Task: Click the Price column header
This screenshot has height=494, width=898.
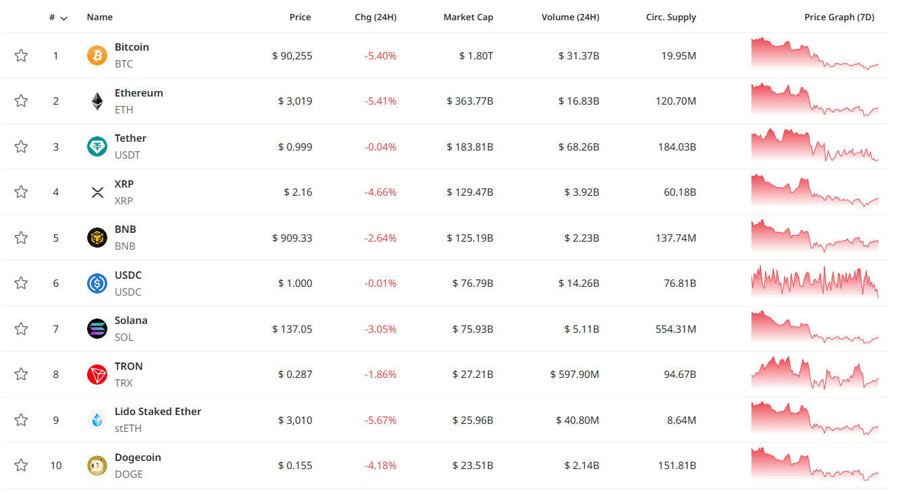Action: click(300, 18)
